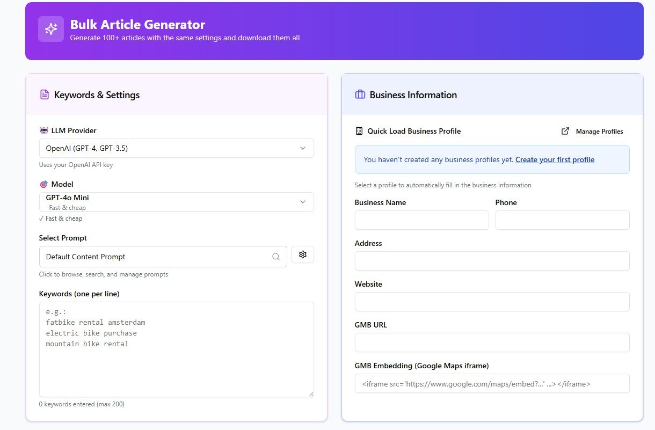The height and width of the screenshot is (430, 655).
Task: Click the Address input field
Action: pos(492,261)
